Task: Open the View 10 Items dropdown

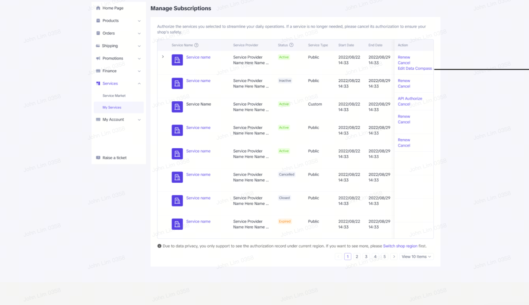Action: pos(416,257)
